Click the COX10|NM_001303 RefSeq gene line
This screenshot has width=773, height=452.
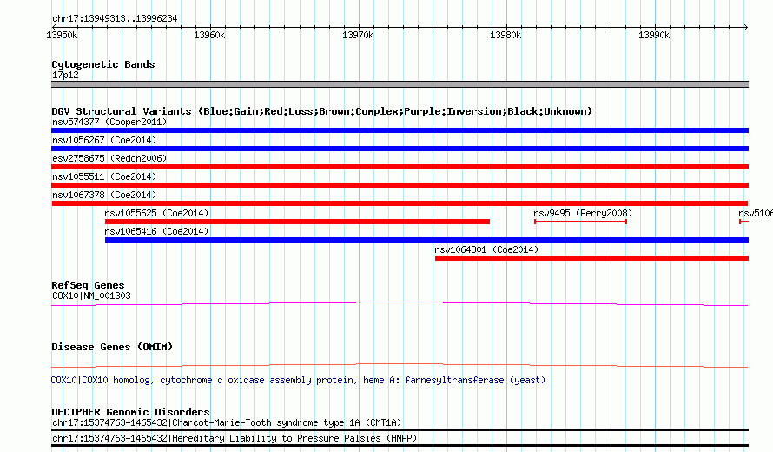pos(400,304)
